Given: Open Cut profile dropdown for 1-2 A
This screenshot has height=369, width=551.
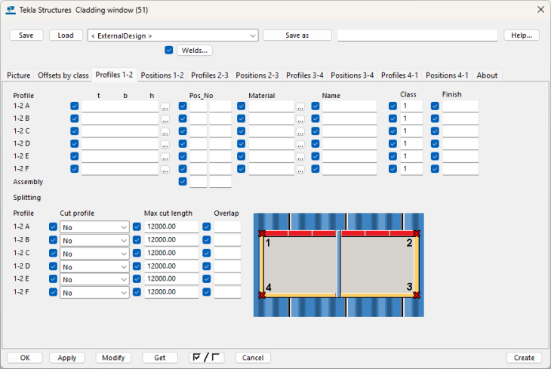Looking at the screenshot, I should (x=94, y=227).
